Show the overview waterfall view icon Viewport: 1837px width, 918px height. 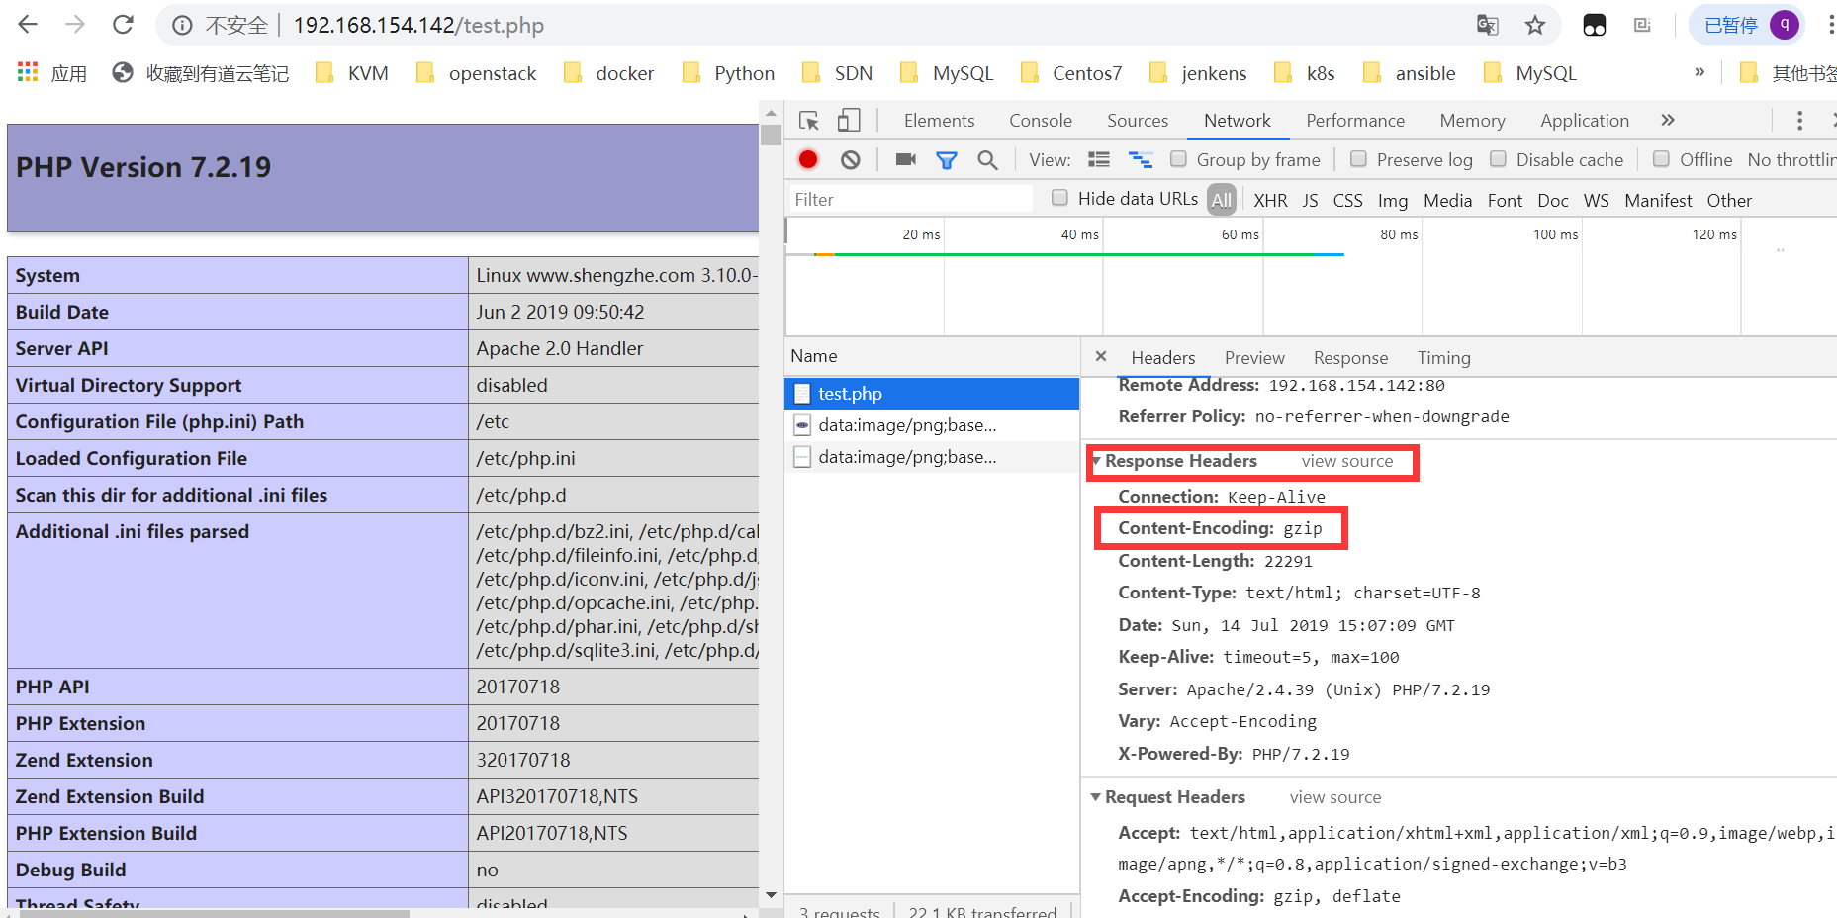1141,159
